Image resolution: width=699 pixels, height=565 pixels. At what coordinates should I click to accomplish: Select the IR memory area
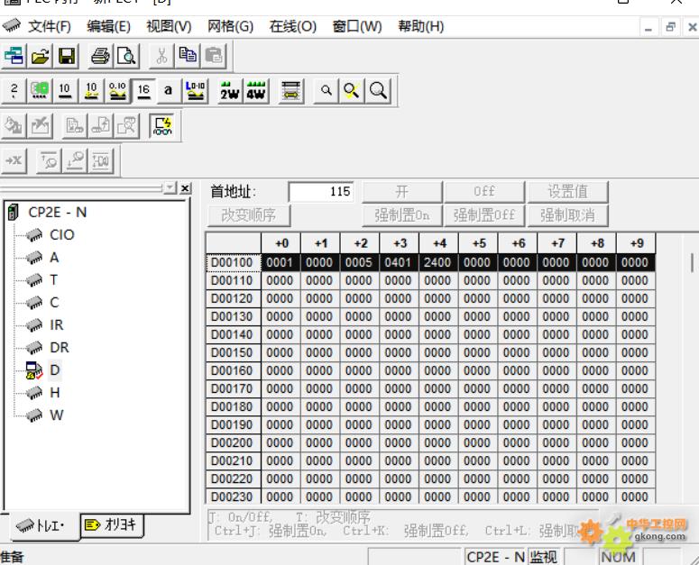pyautogui.click(x=57, y=325)
